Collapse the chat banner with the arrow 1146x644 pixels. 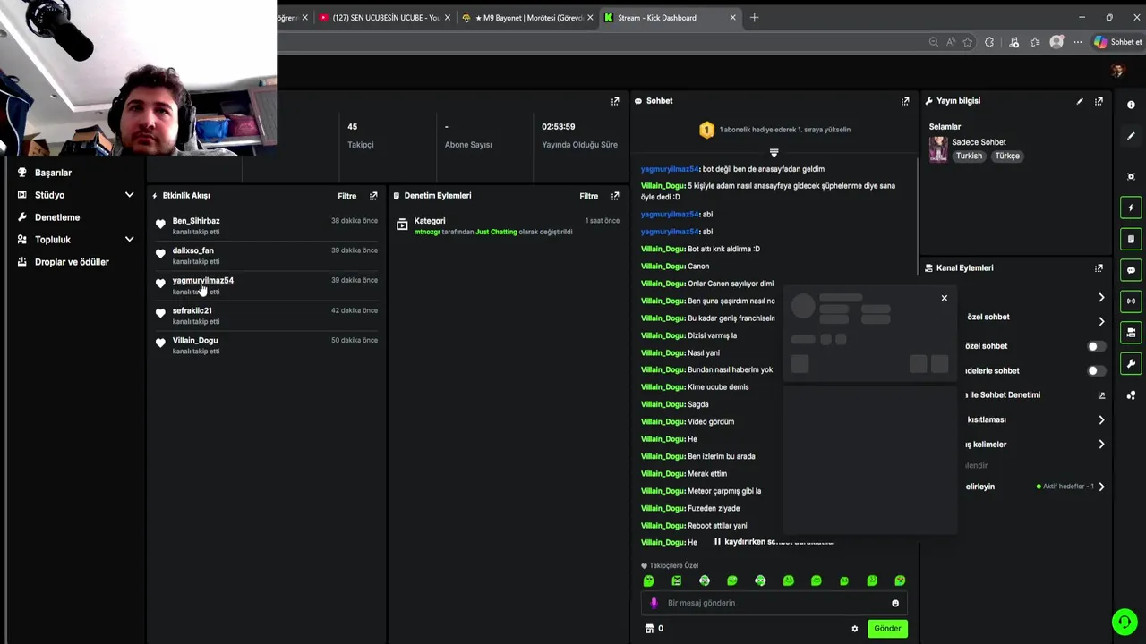[x=774, y=153]
